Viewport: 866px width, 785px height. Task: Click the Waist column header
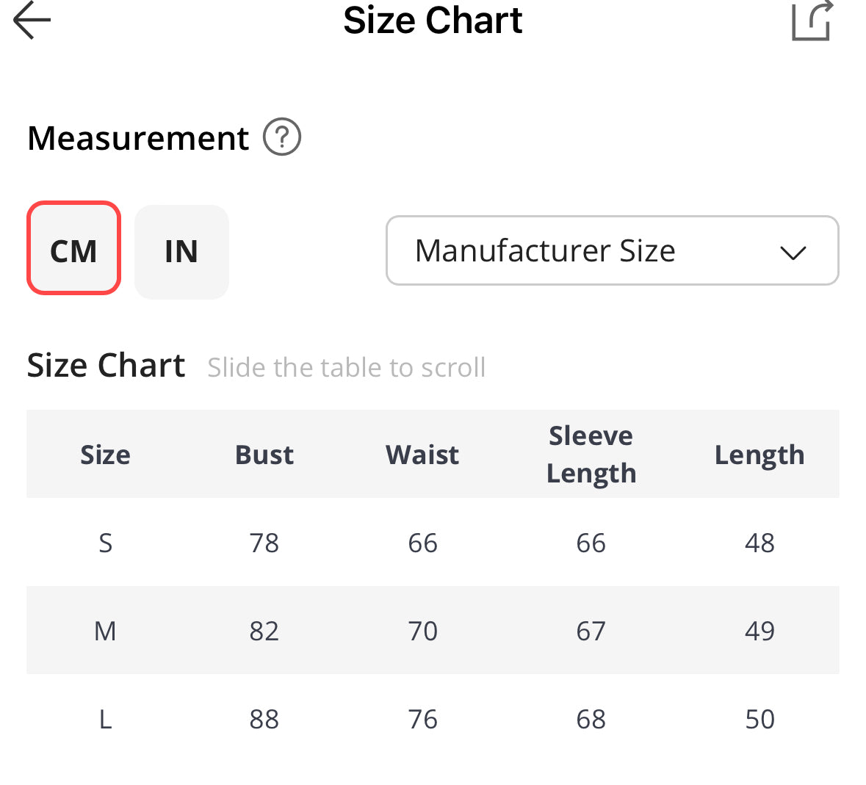click(422, 455)
